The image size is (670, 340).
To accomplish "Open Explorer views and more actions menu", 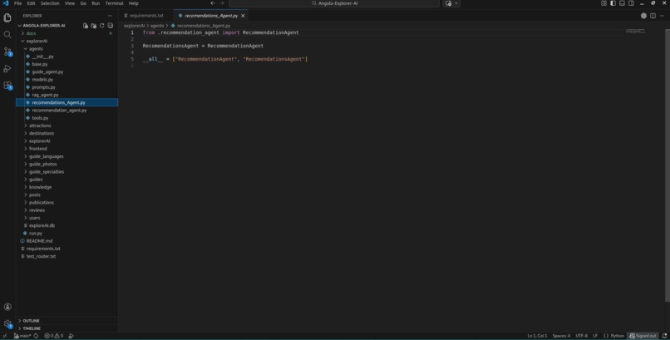I will (x=111, y=16).
